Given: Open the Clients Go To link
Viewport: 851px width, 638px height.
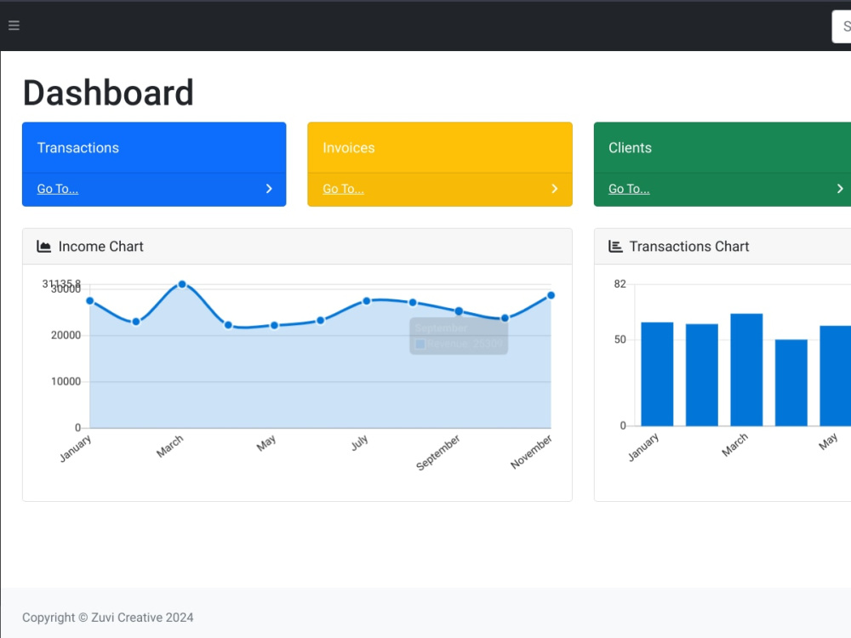Looking at the screenshot, I should click(629, 189).
